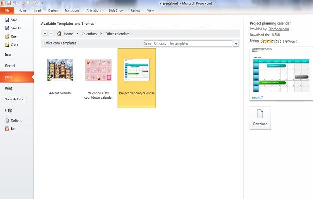Open the Animations tab
This screenshot has height=199, width=313.
click(x=94, y=11)
